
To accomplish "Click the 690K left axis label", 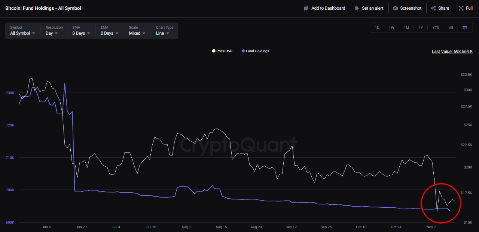I will 10,223.
